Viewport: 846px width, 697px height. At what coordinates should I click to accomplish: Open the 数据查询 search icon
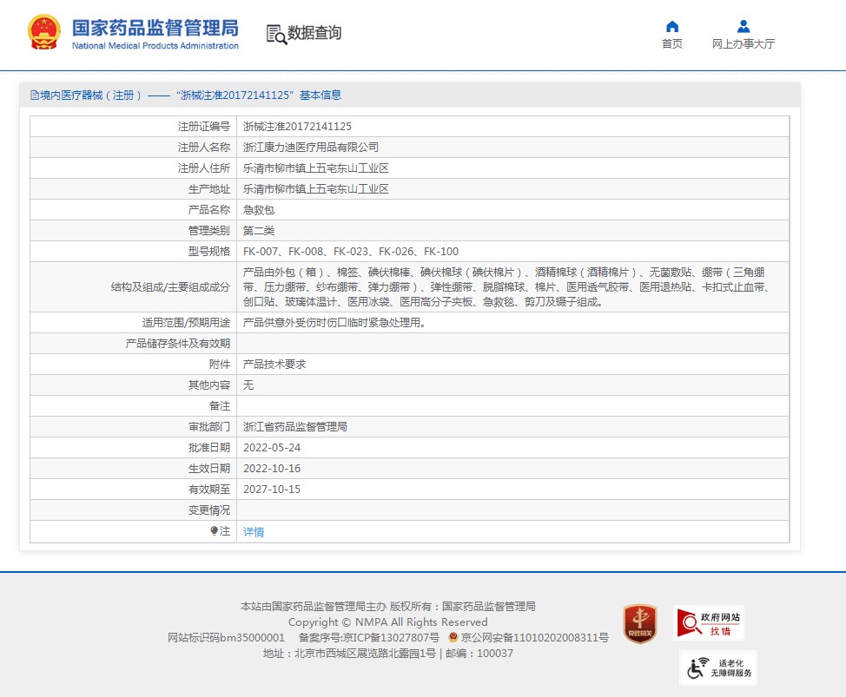coord(276,34)
